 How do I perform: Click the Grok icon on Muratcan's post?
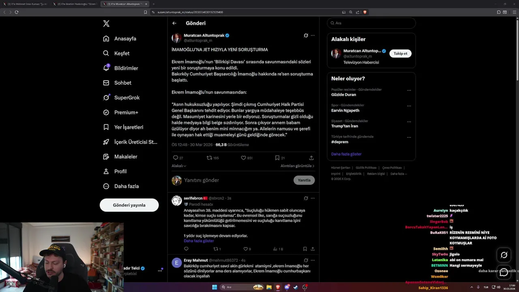306,35
